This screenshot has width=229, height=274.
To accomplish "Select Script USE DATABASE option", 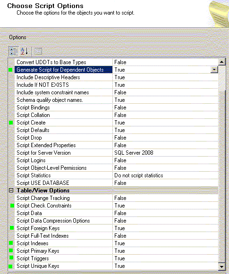I will 42,183.
